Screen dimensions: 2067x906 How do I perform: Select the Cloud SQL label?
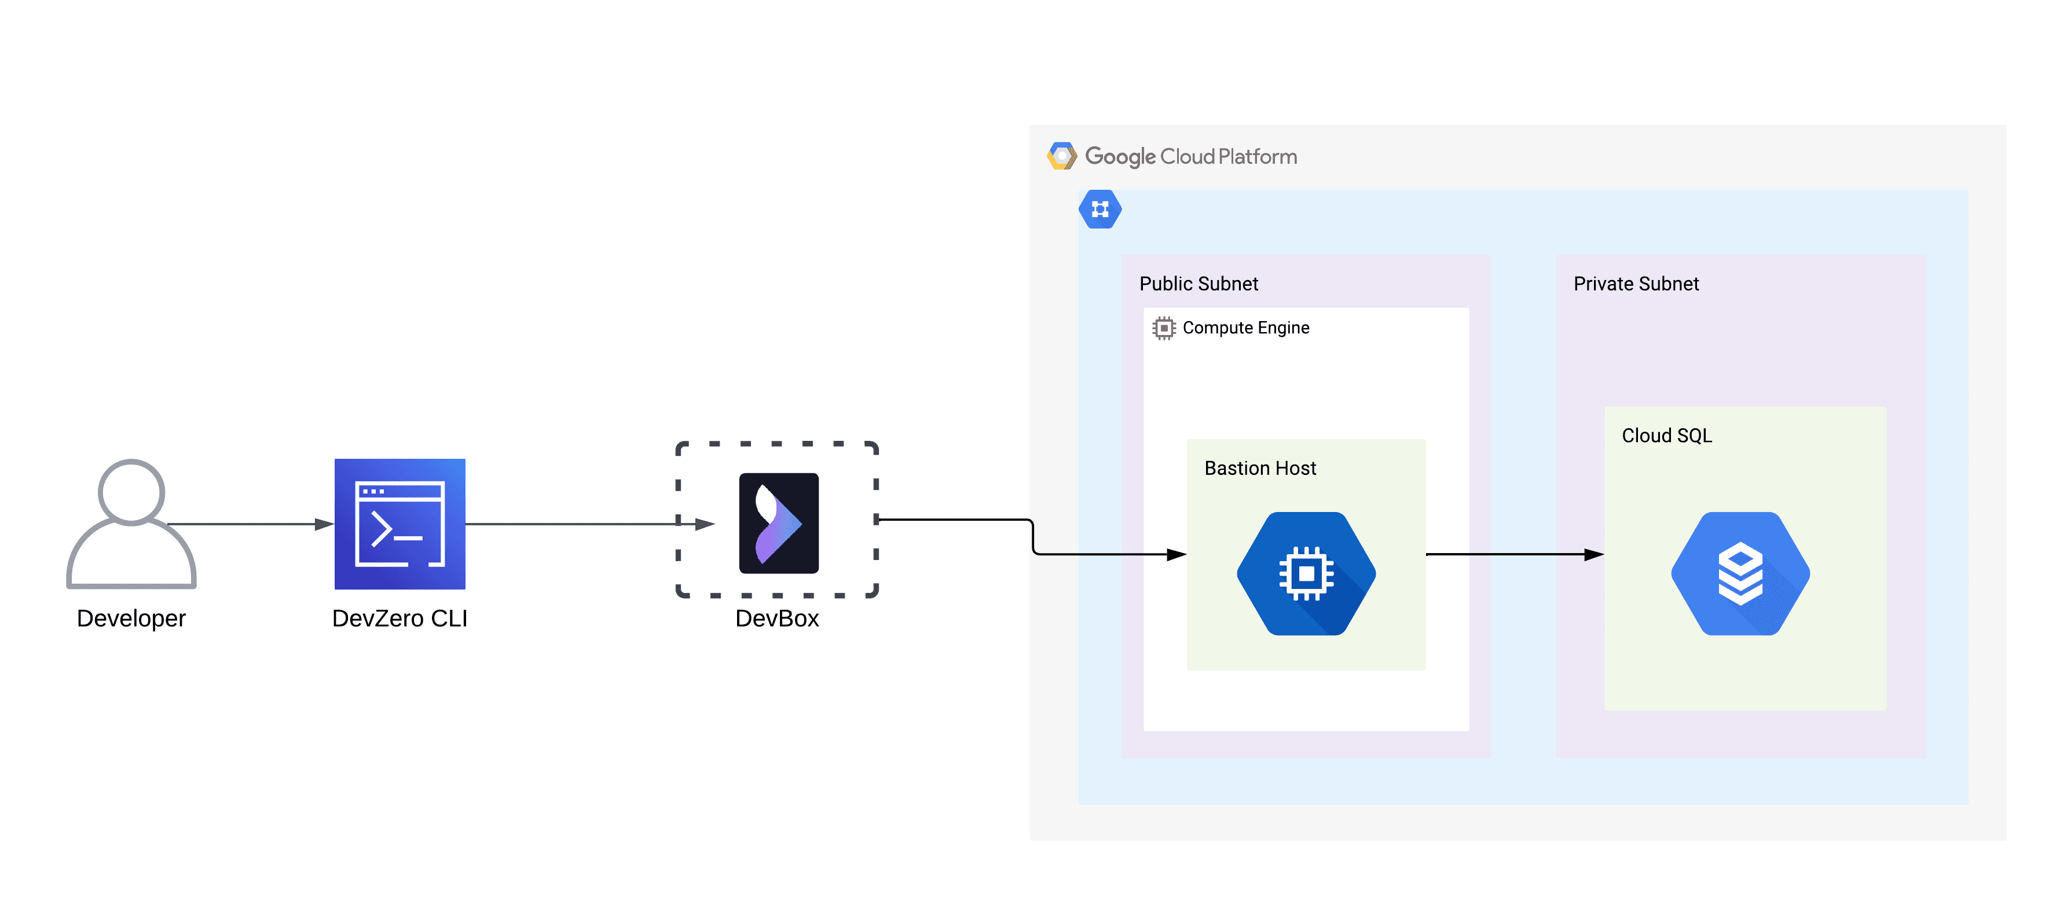coord(1666,436)
